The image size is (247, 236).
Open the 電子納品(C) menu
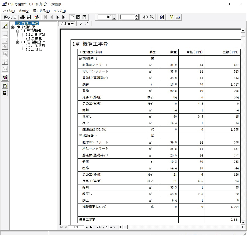tap(41, 11)
